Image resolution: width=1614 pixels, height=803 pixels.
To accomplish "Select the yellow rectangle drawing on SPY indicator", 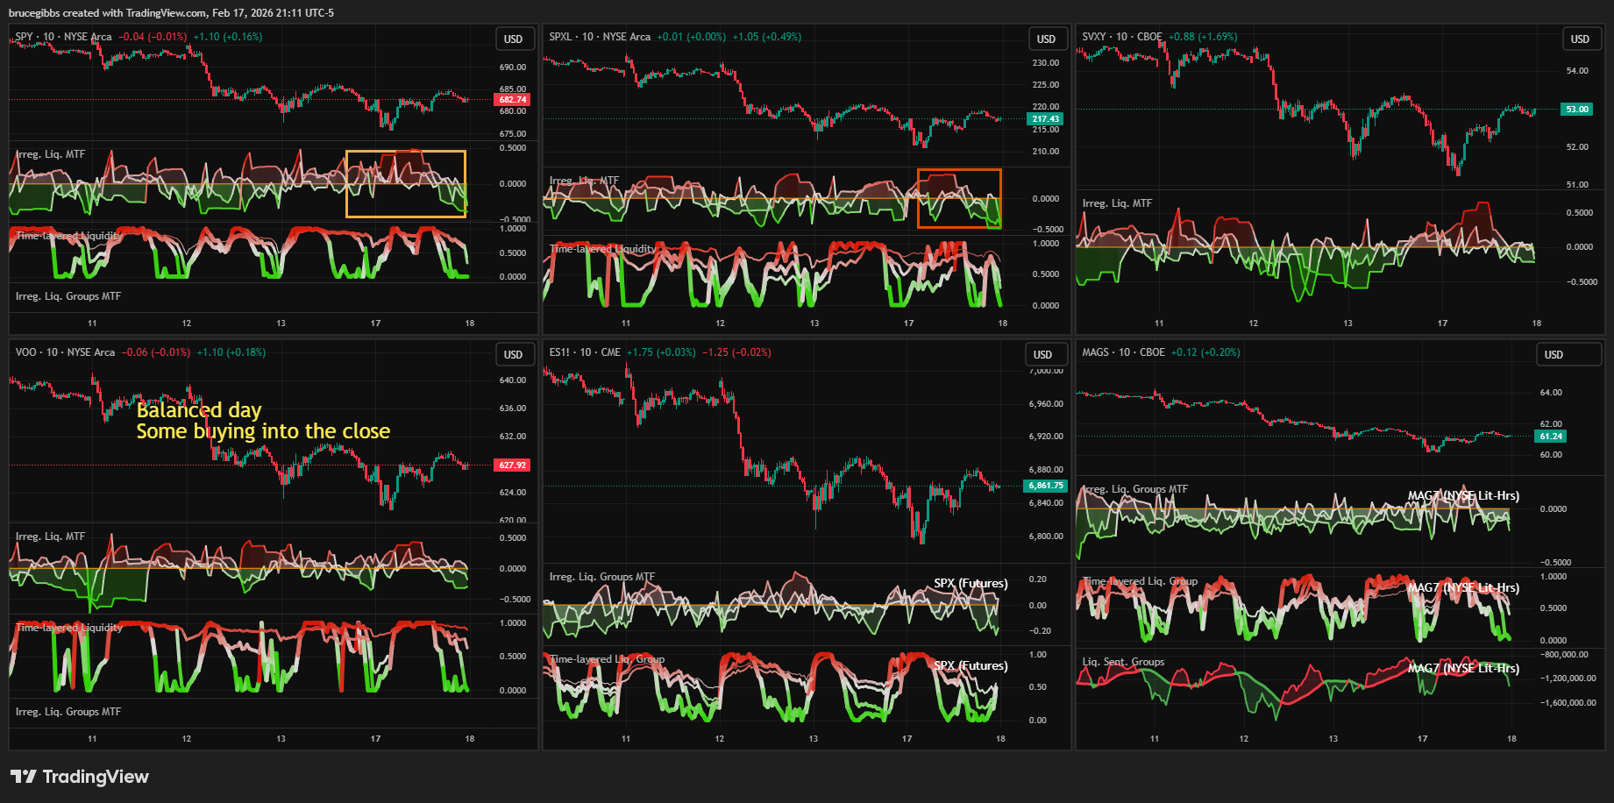I will [406, 153].
